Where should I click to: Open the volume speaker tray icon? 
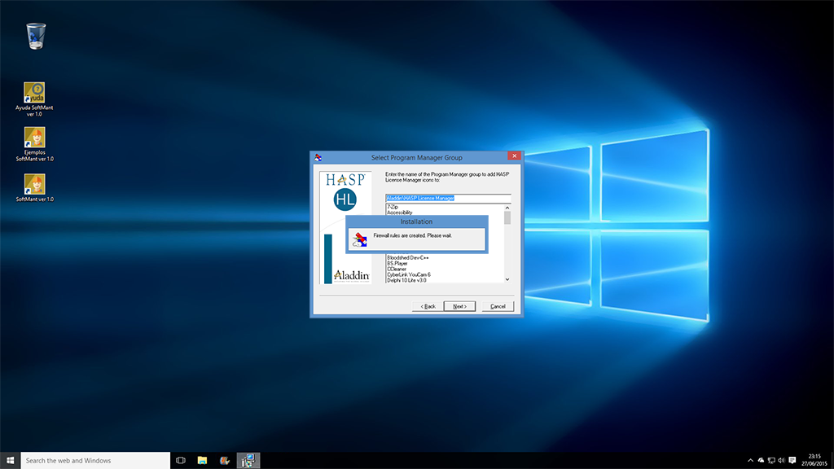click(780, 460)
